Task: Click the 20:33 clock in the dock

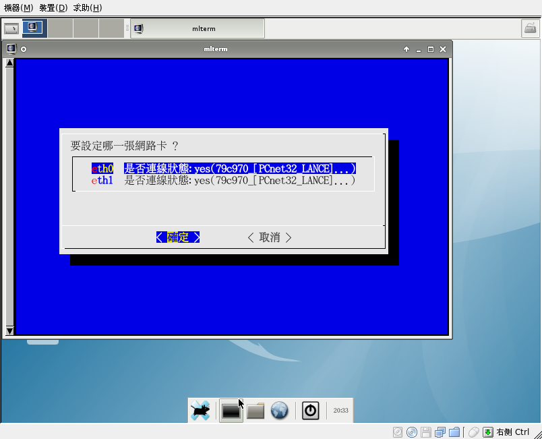Action: [341, 410]
